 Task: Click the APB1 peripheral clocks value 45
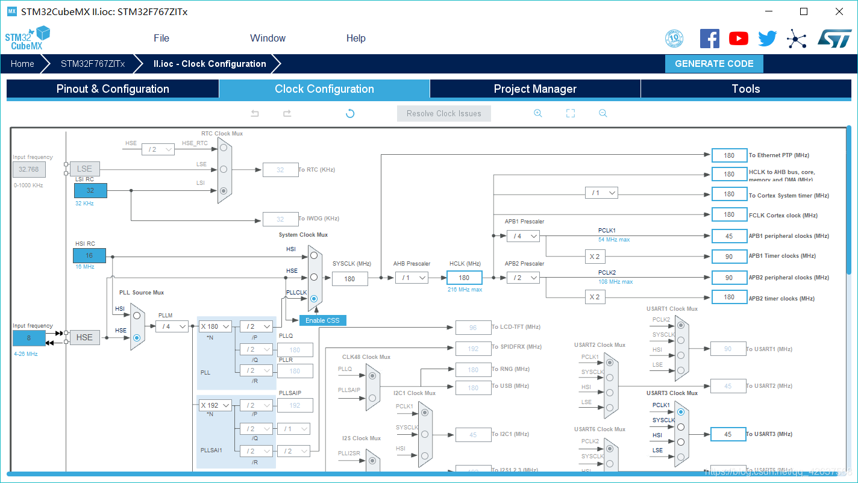(x=729, y=236)
